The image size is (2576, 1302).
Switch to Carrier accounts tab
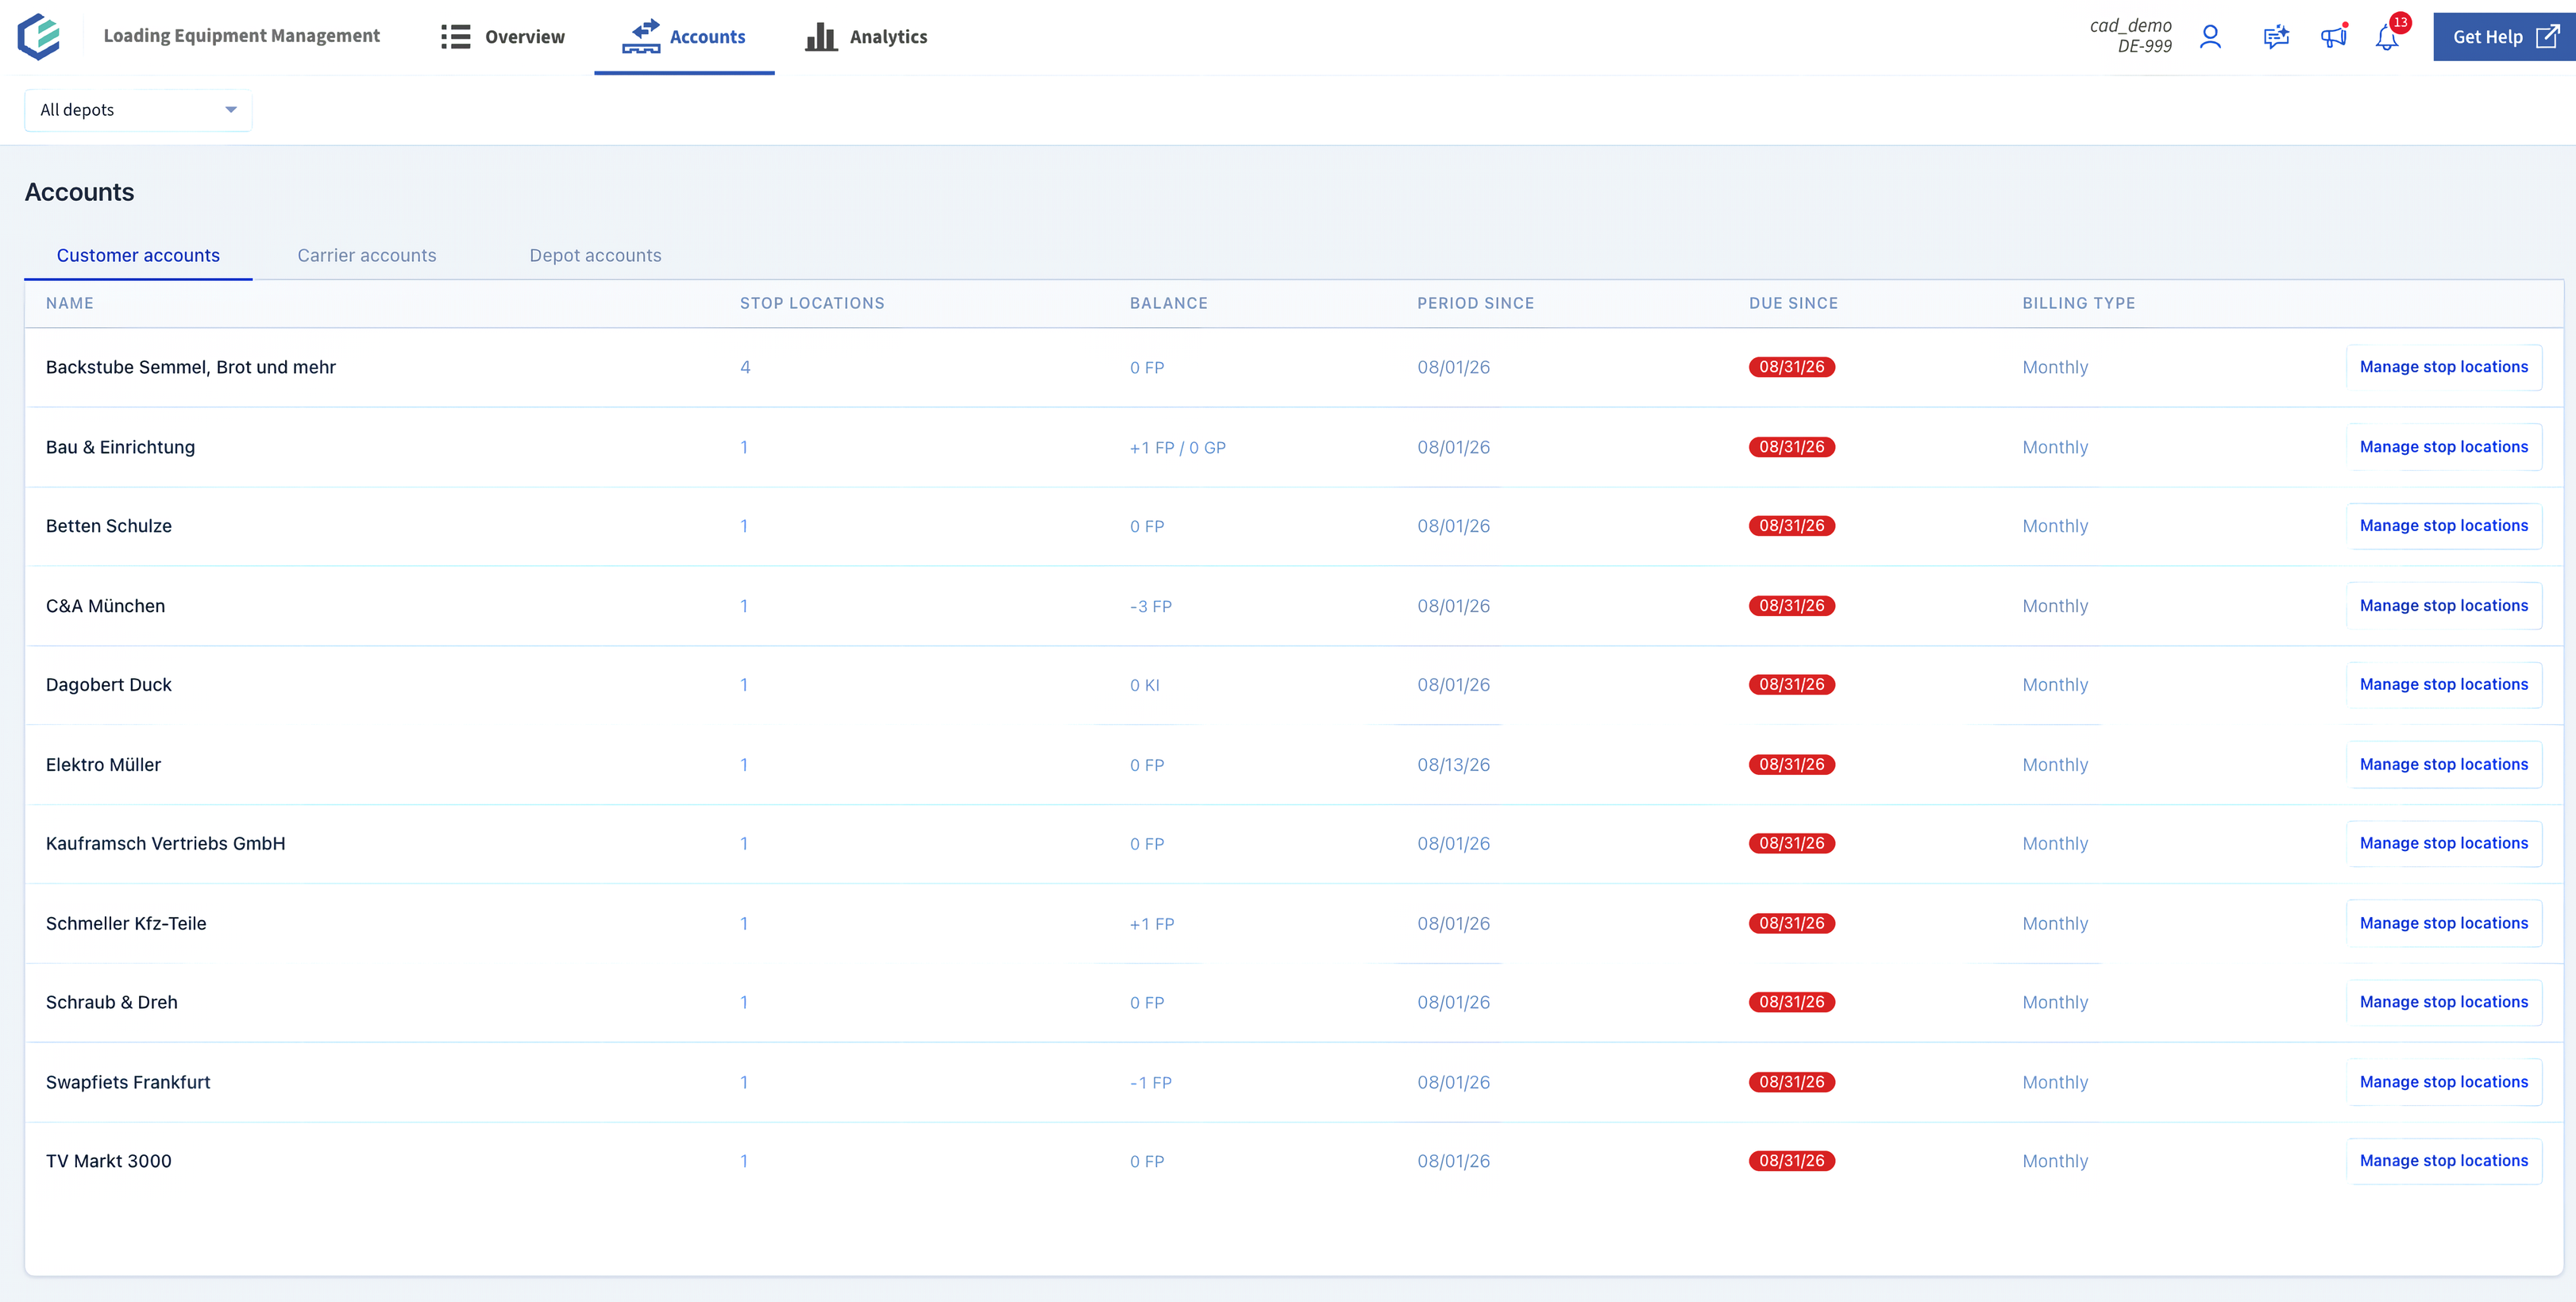point(367,255)
